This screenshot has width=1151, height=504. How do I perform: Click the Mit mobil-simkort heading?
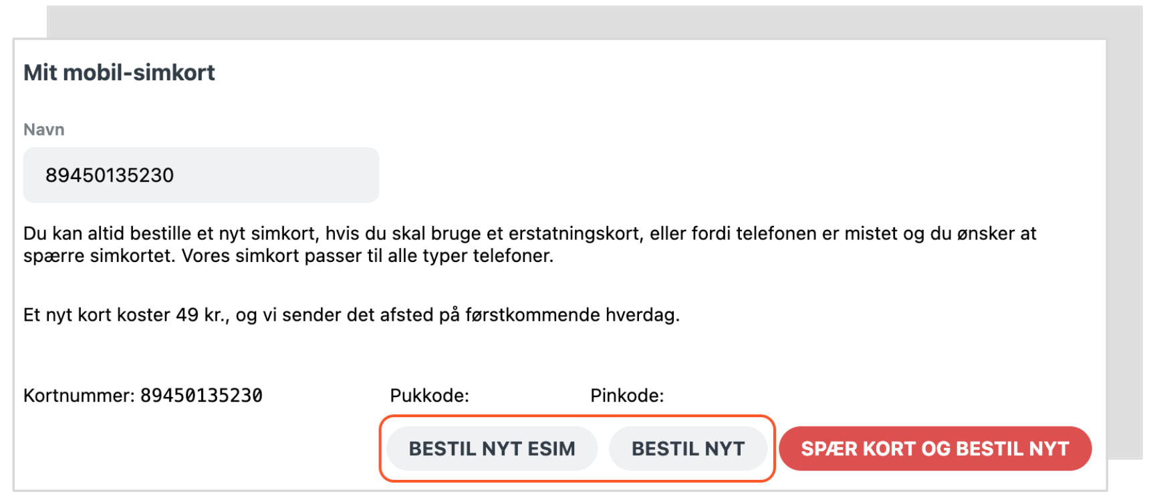[119, 72]
